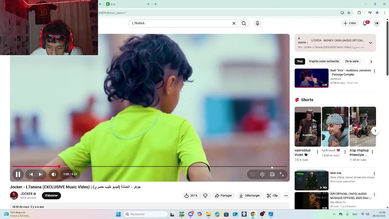Image resolution: width=389 pixels, height=219 pixels.
Task: Expand the À suivre playlist panel
Action: pos(370,43)
